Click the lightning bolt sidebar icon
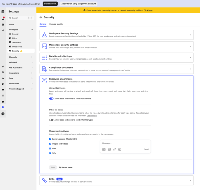Screen dimensions: 200x190 coord(3,66)
